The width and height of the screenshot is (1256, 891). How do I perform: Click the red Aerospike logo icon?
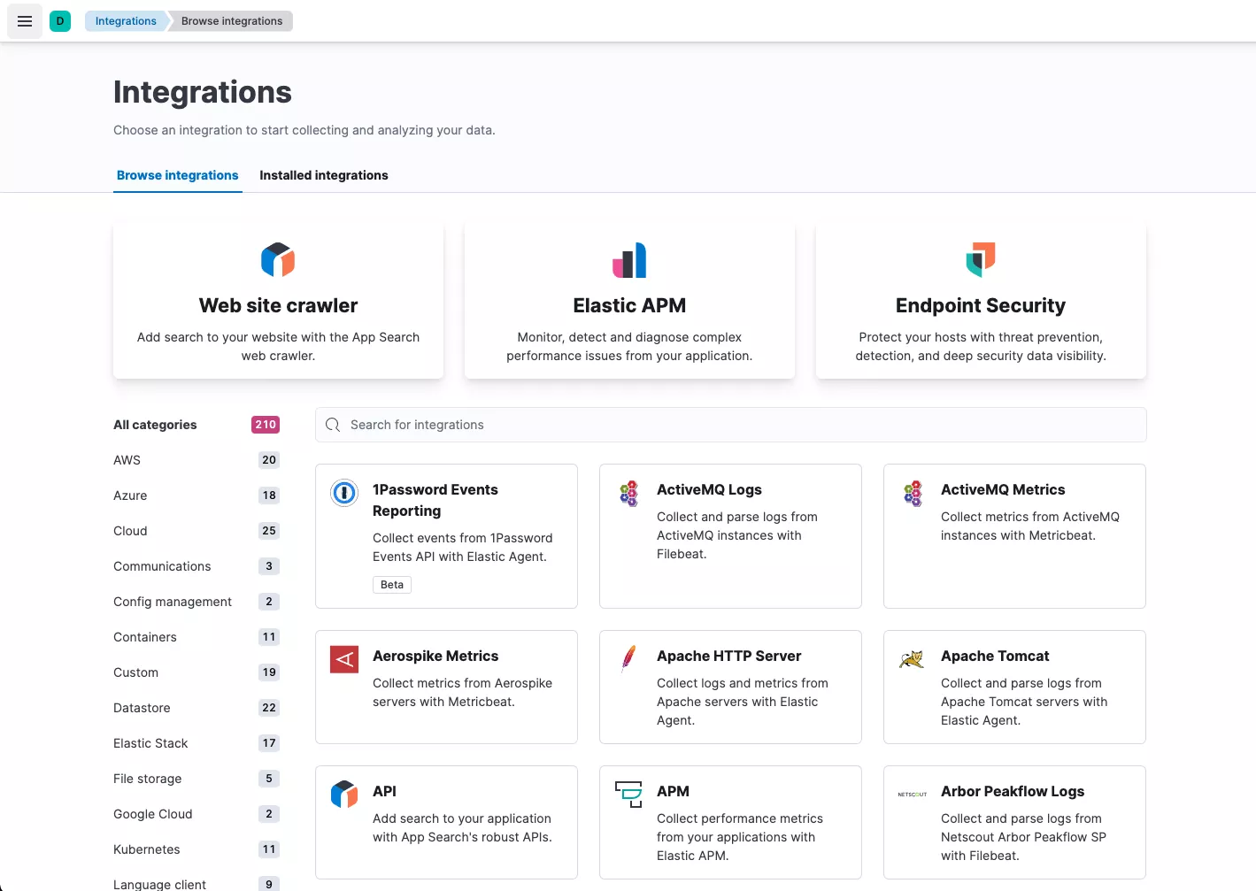pyautogui.click(x=344, y=659)
